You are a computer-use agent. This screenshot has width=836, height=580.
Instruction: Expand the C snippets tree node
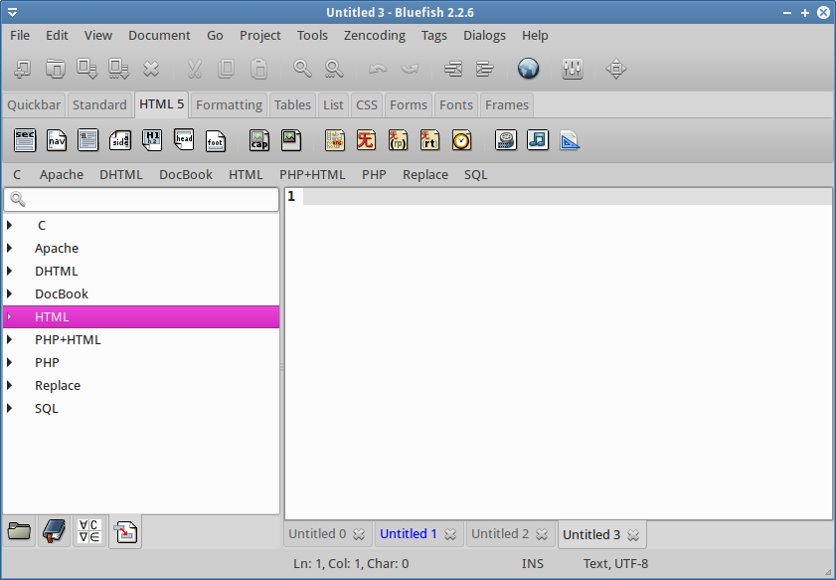pyautogui.click(x=10, y=225)
